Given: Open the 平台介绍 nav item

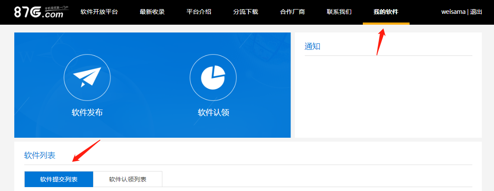Looking at the screenshot, I should point(199,12).
